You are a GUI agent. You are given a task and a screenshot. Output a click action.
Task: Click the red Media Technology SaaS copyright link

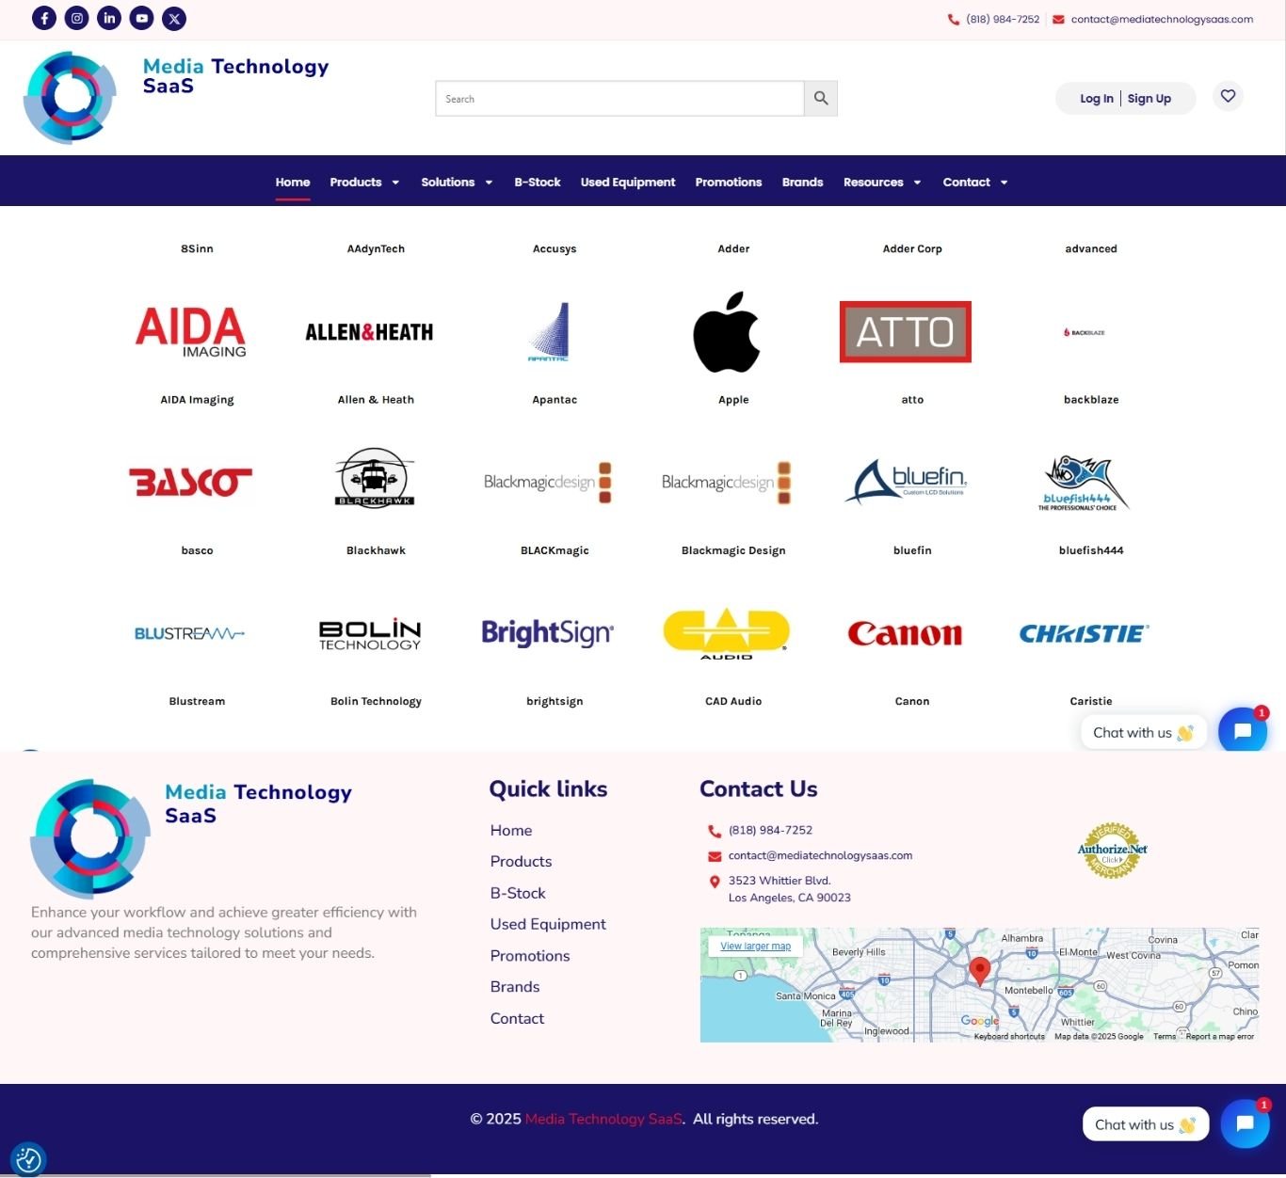(x=603, y=1119)
